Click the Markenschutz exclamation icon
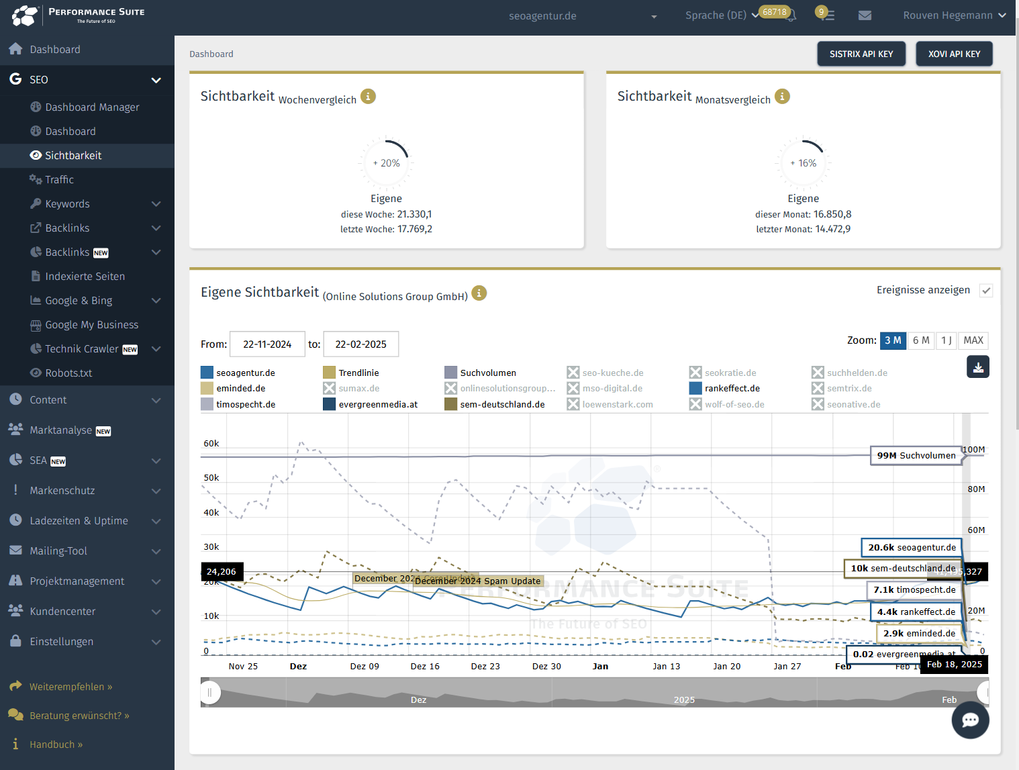Screen dimensions: 1019x770 15,490
